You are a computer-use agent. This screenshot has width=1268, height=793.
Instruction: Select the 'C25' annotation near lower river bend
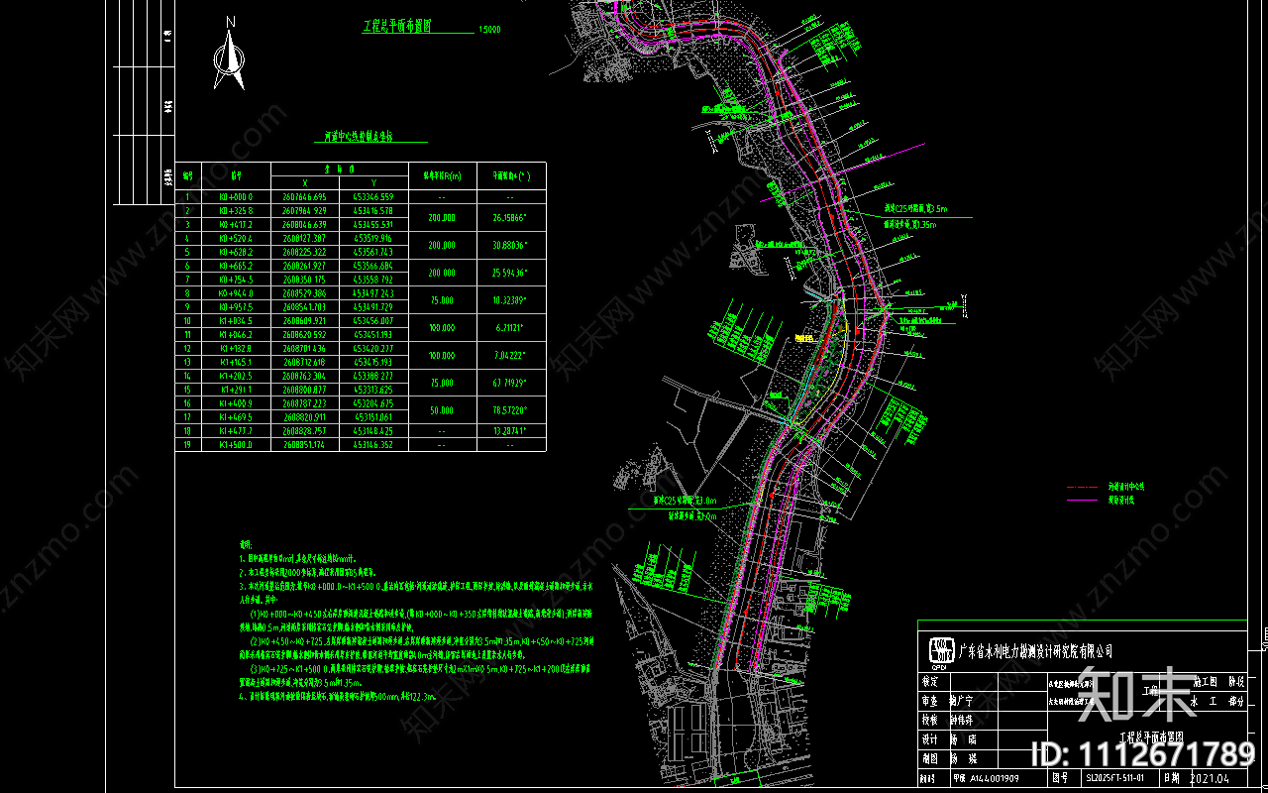[683, 501]
